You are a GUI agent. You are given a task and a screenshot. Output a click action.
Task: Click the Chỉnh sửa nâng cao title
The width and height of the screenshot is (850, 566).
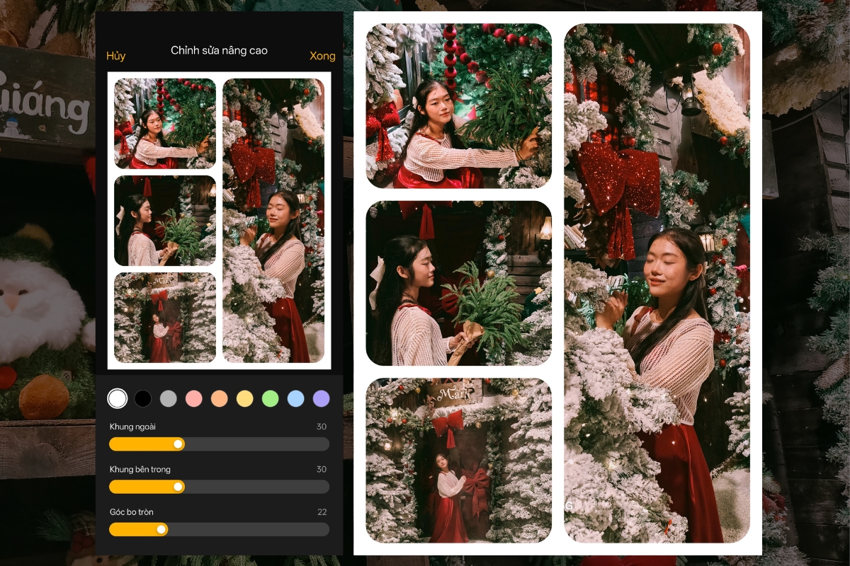point(220,51)
